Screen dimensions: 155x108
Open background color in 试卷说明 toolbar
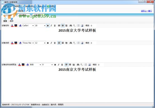16,43
